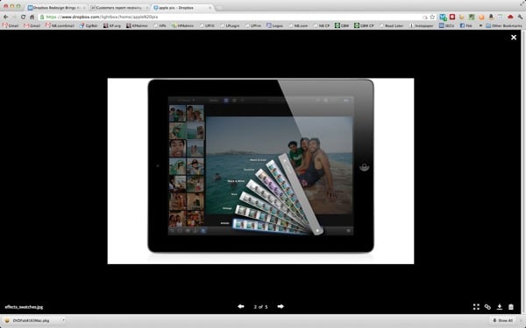Open the Read Later bookmark
Viewport: 526px width, 328px height.
[392, 25]
